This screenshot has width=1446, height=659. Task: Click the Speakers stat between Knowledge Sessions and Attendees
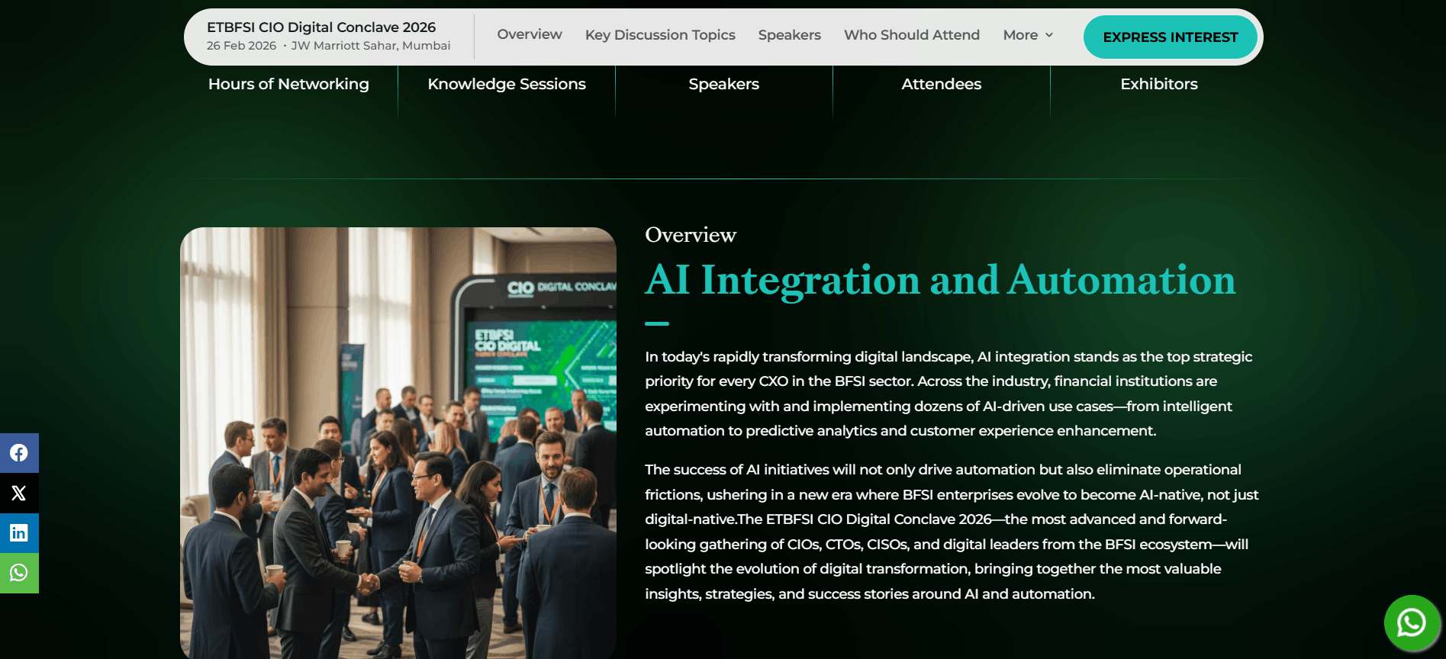tap(723, 84)
